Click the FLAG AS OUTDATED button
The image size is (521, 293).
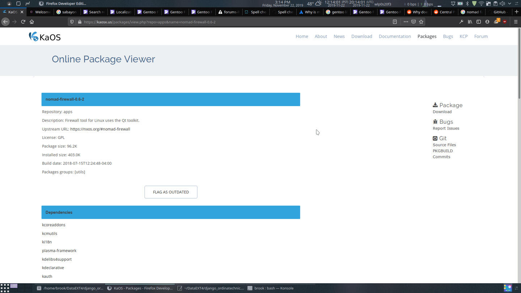click(x=171, y=192)
